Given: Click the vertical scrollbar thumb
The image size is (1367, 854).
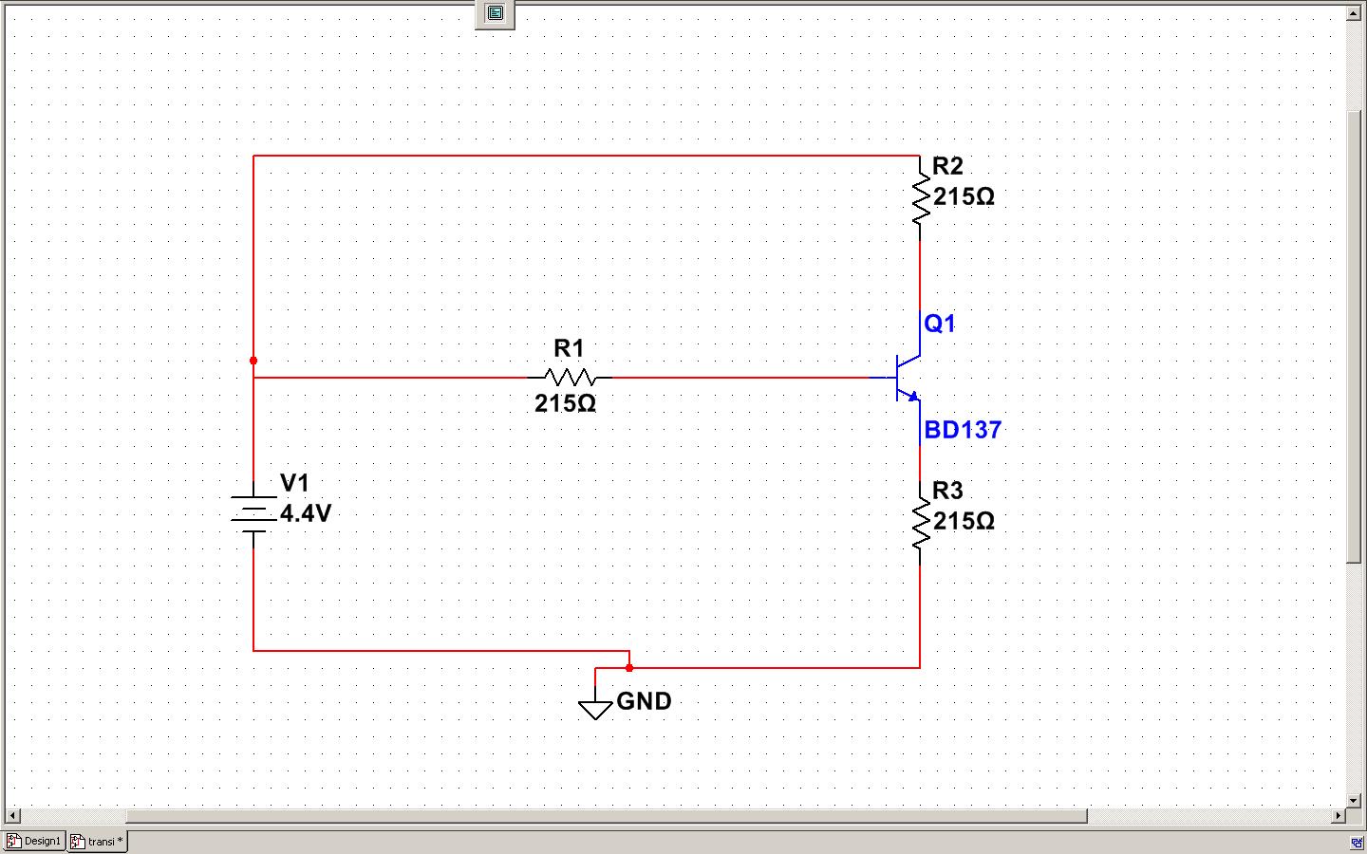Looking at the screenshot, I should [1355, 337].
